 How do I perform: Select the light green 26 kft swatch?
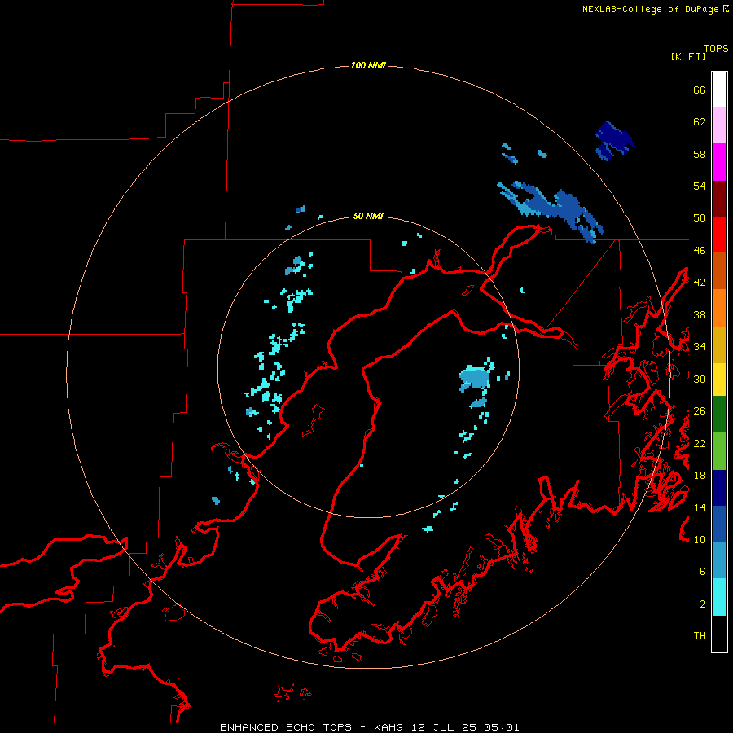[x=719, y=451]
